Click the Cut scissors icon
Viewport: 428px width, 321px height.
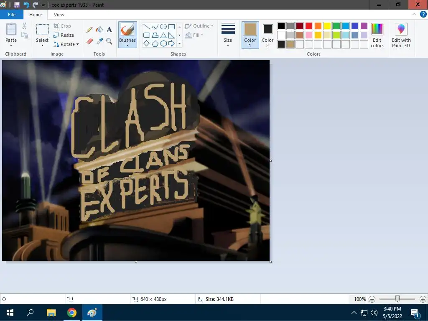click(x=25, y=26)
